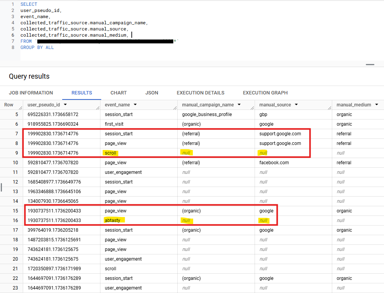Image resolution: width=384 pixels, height=293 pixels.
Task: Open the CHART tab
Action: 118,93
